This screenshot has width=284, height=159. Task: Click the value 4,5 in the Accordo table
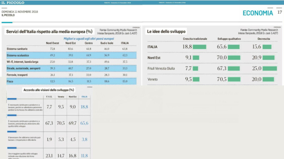73,140
